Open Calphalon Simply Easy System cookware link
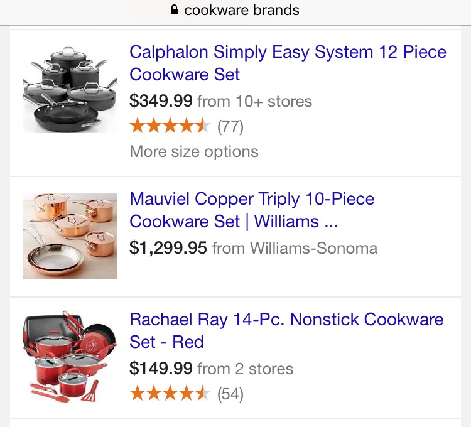Viewport: 471px width, 427px height. click(x=288, y=63)
